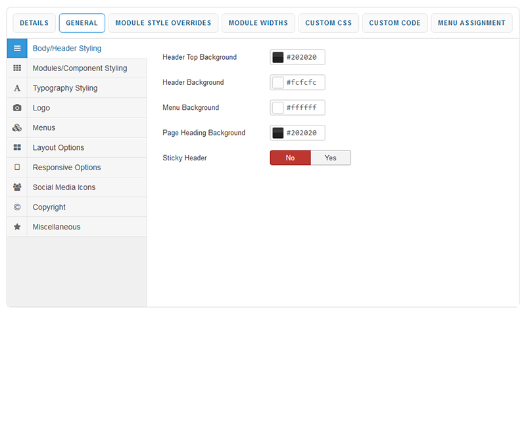The width and height of the screenshot is (526, 443).
Task: Go to the Custom CSS tab
Action: [328, 23]
